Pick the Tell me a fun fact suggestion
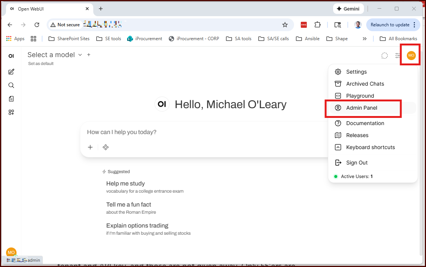The height and width of the screenshot is (267, 426). [x=129, y=205]
